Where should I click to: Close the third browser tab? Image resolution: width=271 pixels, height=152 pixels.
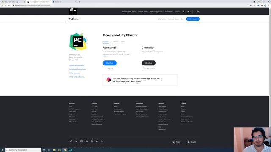tap(75, 2)
